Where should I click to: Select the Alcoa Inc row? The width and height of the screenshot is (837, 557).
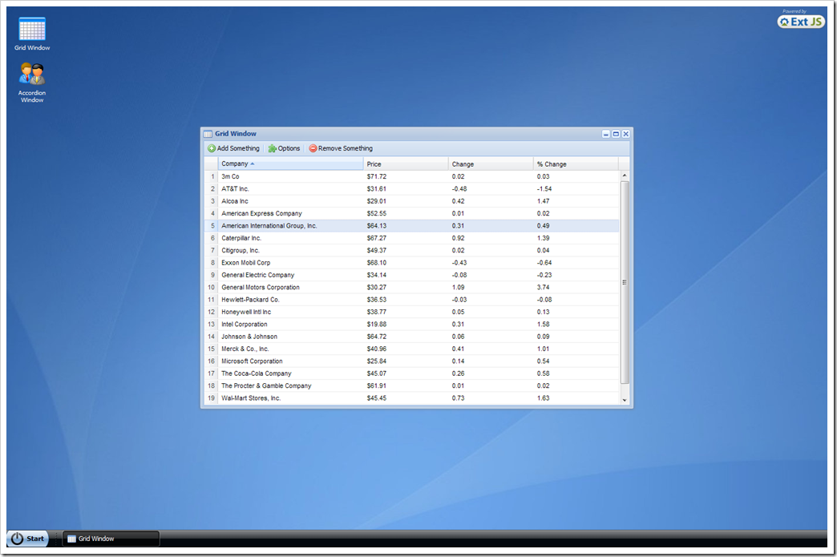tap(411, 201)
